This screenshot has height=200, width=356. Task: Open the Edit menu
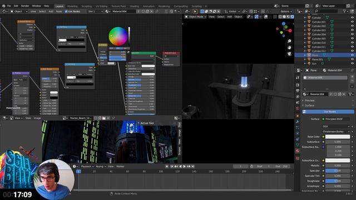(x=16, y=6)
